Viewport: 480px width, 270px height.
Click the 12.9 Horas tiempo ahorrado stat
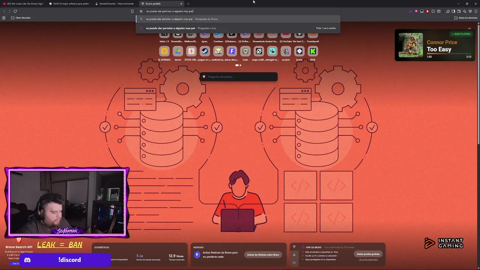pos(176,257)
